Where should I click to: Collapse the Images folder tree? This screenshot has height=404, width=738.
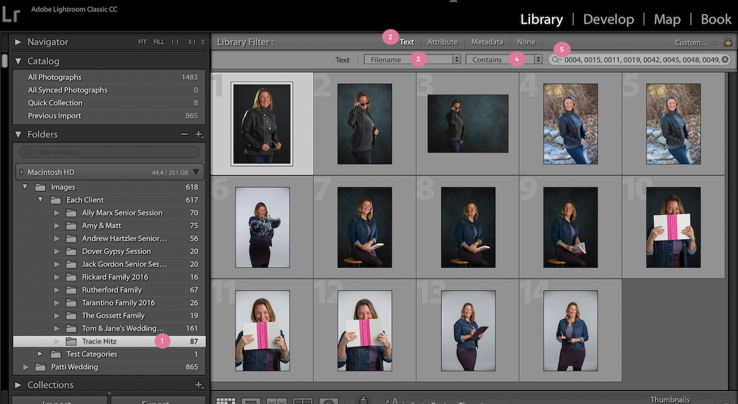click(25, 187)
